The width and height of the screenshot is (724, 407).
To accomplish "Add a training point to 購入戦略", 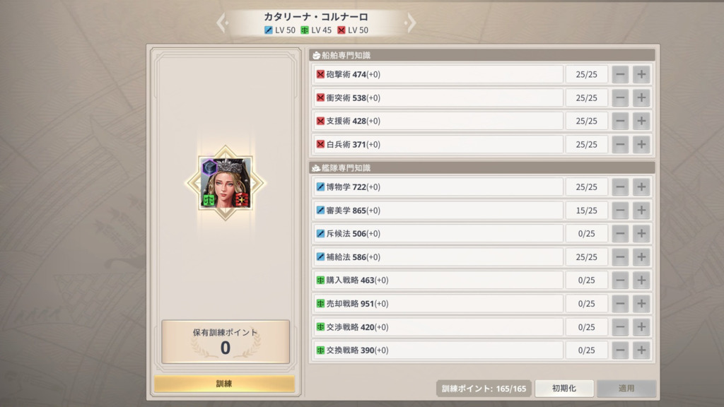I will tap(641, 280).
